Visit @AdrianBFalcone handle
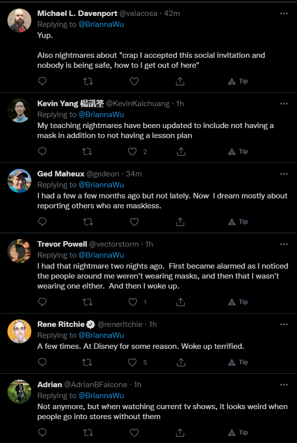Screen dimensions: 297x443 (96, 385)
